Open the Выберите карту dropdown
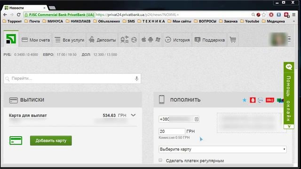 222,149
